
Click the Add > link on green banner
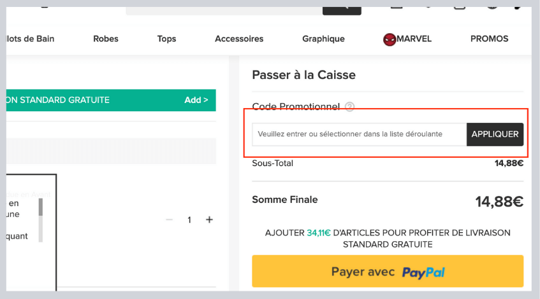[x=196, y=100]
